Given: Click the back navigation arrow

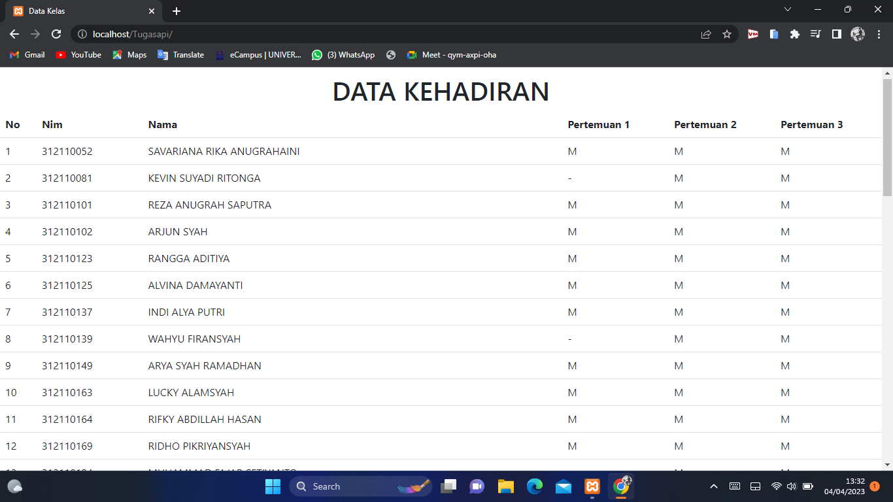Looking at the screenshot, I should 14,34.
